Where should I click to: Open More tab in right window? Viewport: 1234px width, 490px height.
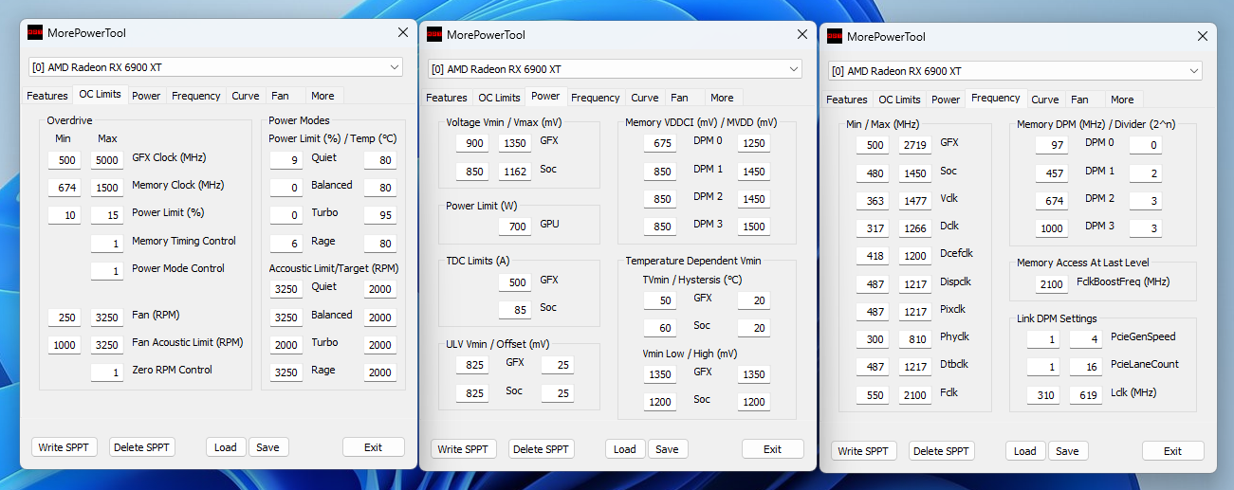pos(1122,100)
